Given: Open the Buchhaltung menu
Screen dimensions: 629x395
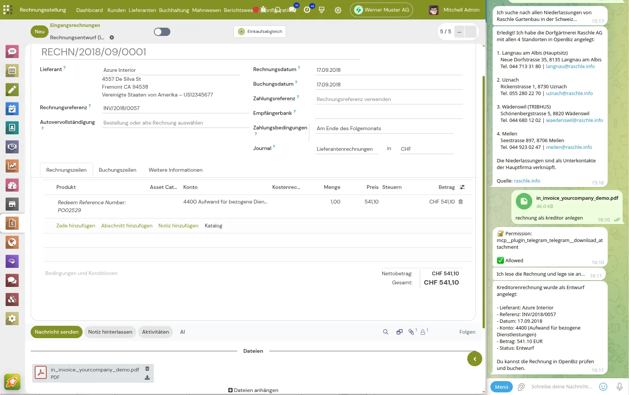Looking at the screenshot, I should [174, 10].
